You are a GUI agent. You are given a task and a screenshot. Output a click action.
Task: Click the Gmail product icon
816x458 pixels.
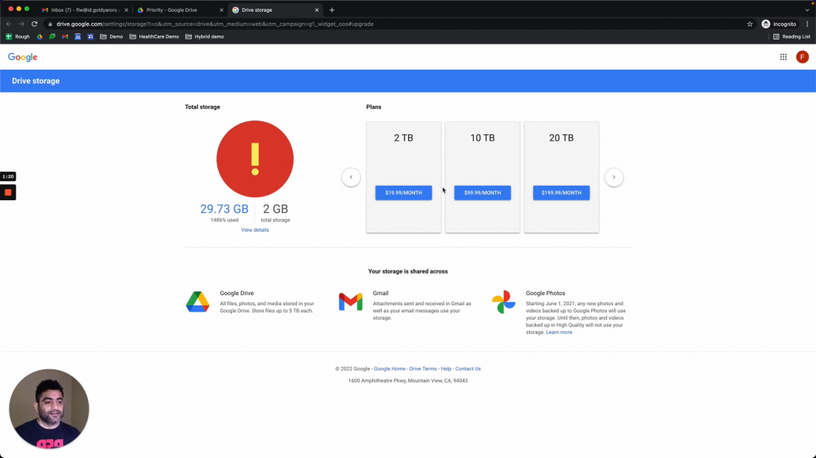click(350, 302)
